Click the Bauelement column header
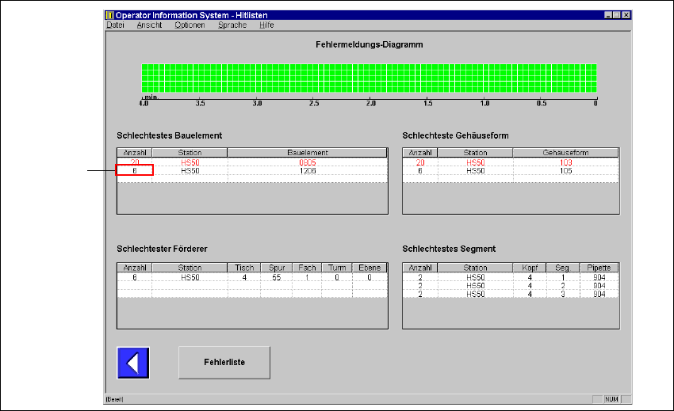The height and width of the screenshot is (411, 674). pyautogui.click(x=307, y=153)
